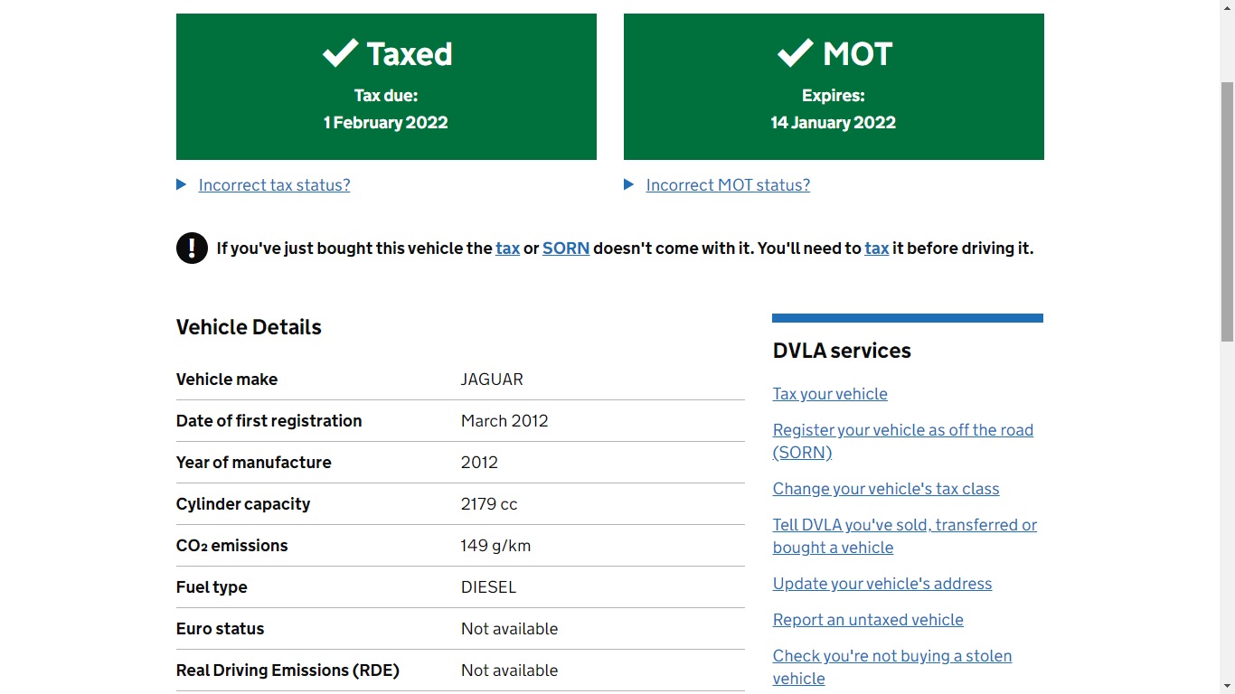Click the page vertical scrollbar thumb
The image size is (1235, 694).
click(1227, 211)
